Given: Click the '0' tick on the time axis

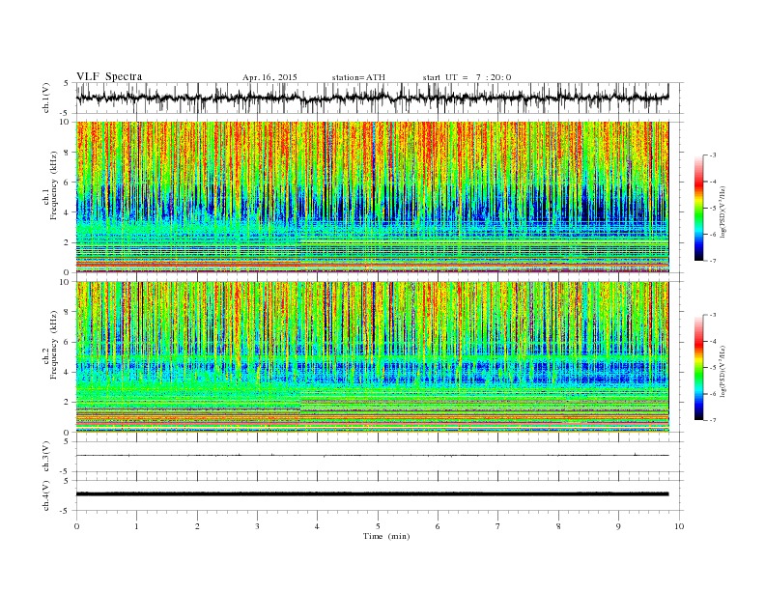Looking at the screenshot, I should coord(76,526).
